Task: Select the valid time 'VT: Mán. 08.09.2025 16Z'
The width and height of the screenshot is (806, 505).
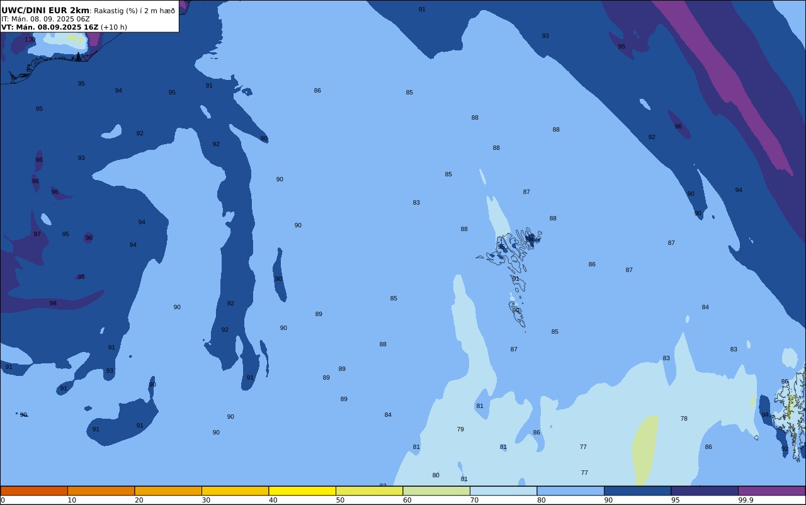Action: [50, 27]
